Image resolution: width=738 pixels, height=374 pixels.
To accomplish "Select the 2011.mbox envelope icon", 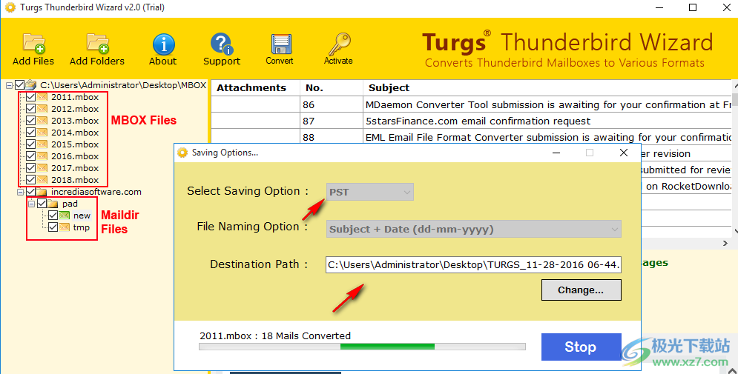I will coord(42,97).
